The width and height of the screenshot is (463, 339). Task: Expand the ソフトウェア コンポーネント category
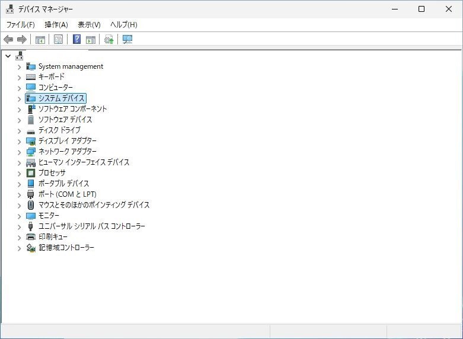19,109
